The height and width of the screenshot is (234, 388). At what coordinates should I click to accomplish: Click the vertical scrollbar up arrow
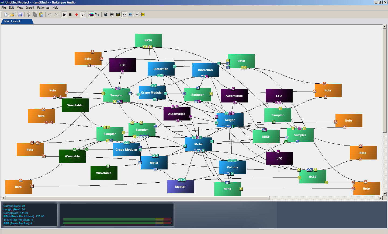[385, 26]
